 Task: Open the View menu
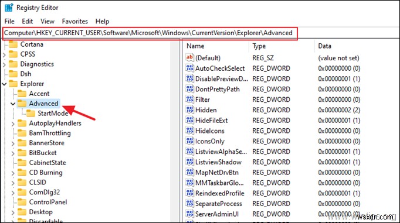coord(48,22)
